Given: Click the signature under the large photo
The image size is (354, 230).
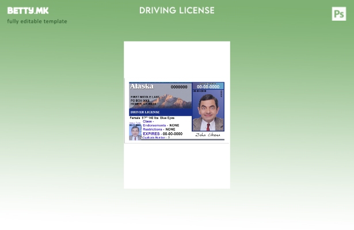Looking at the screenshot, I should (x=208, y=135).
